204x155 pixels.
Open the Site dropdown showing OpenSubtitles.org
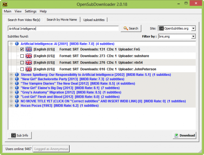tap(193, 28)
